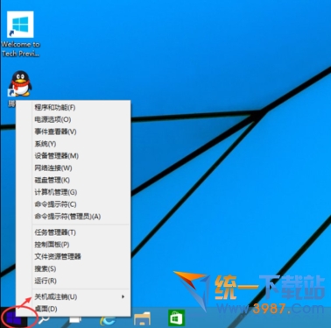The width and height of the screenshot is (331, 328).
Task: Open 任务管理器(T) from the menu
Action: point(73,232)
